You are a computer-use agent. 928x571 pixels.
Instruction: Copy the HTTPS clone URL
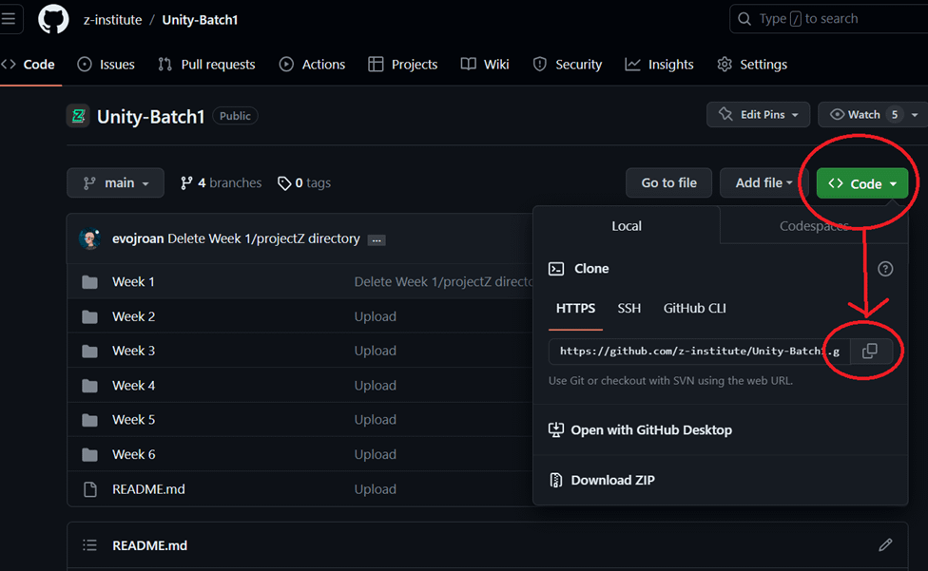(869, 351)
